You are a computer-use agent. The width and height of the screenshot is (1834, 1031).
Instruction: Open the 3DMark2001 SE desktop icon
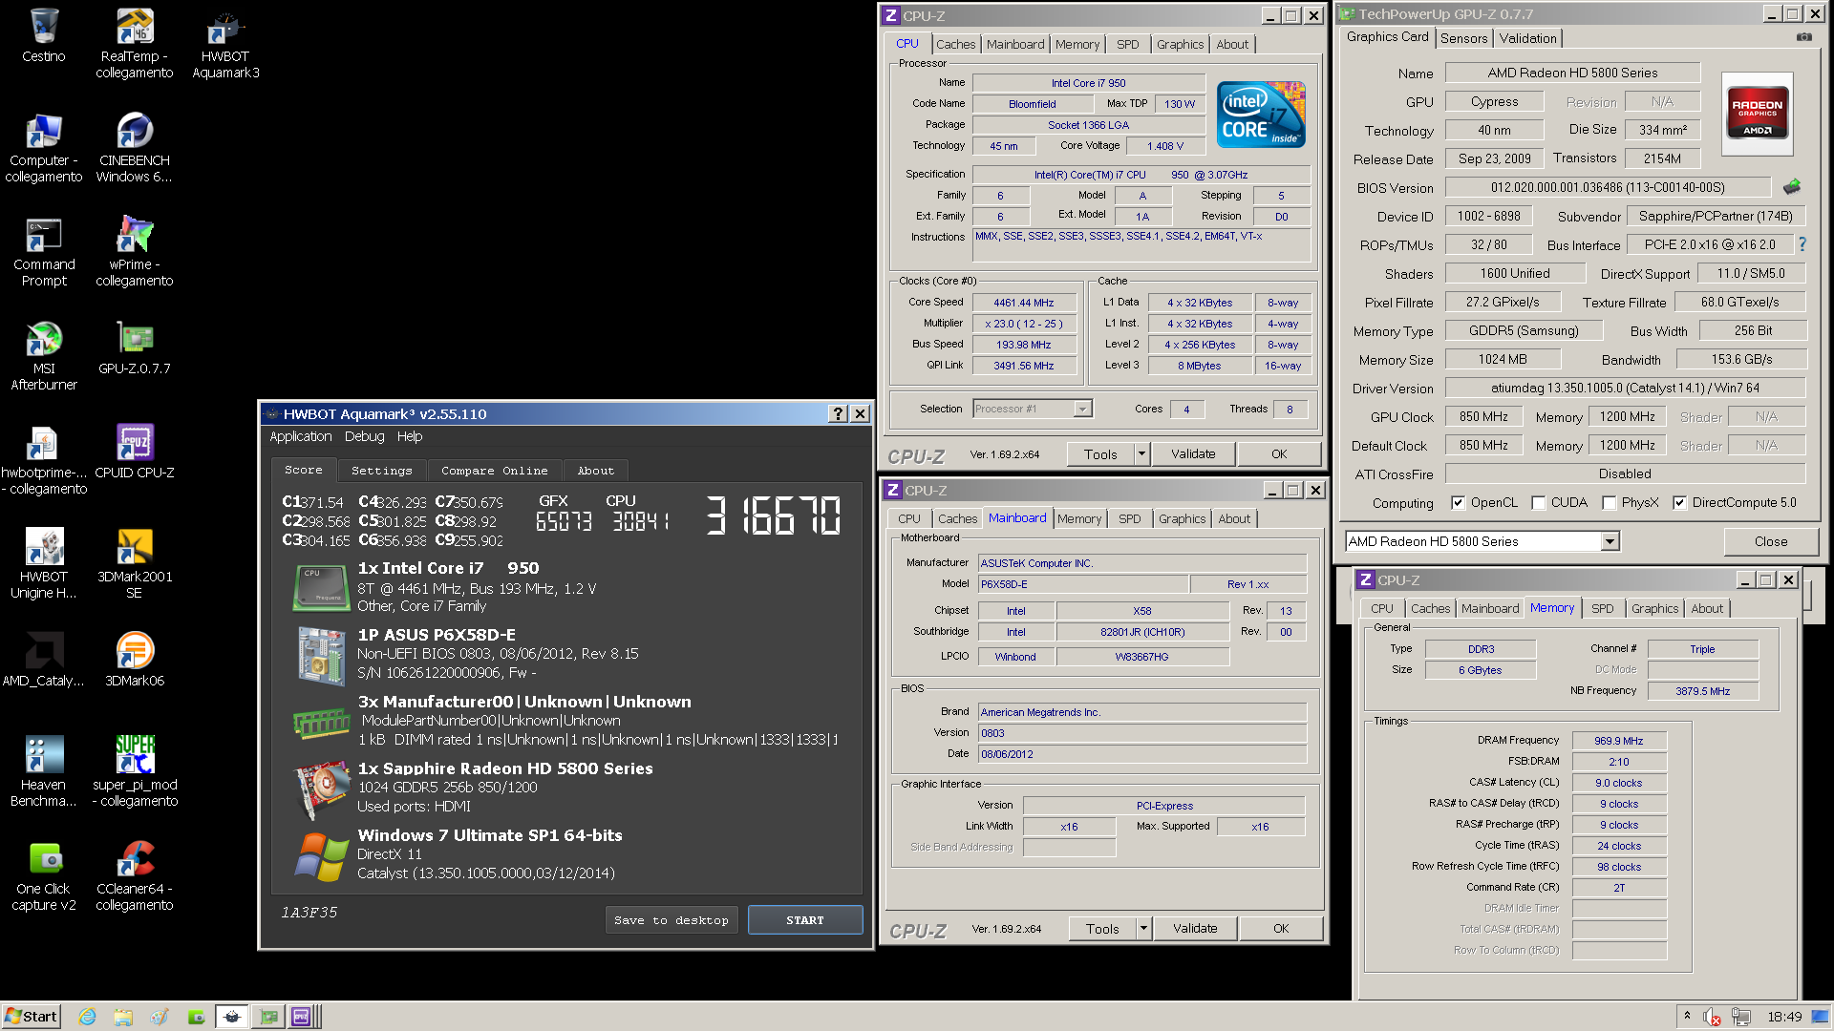click(x=135, y=563)
